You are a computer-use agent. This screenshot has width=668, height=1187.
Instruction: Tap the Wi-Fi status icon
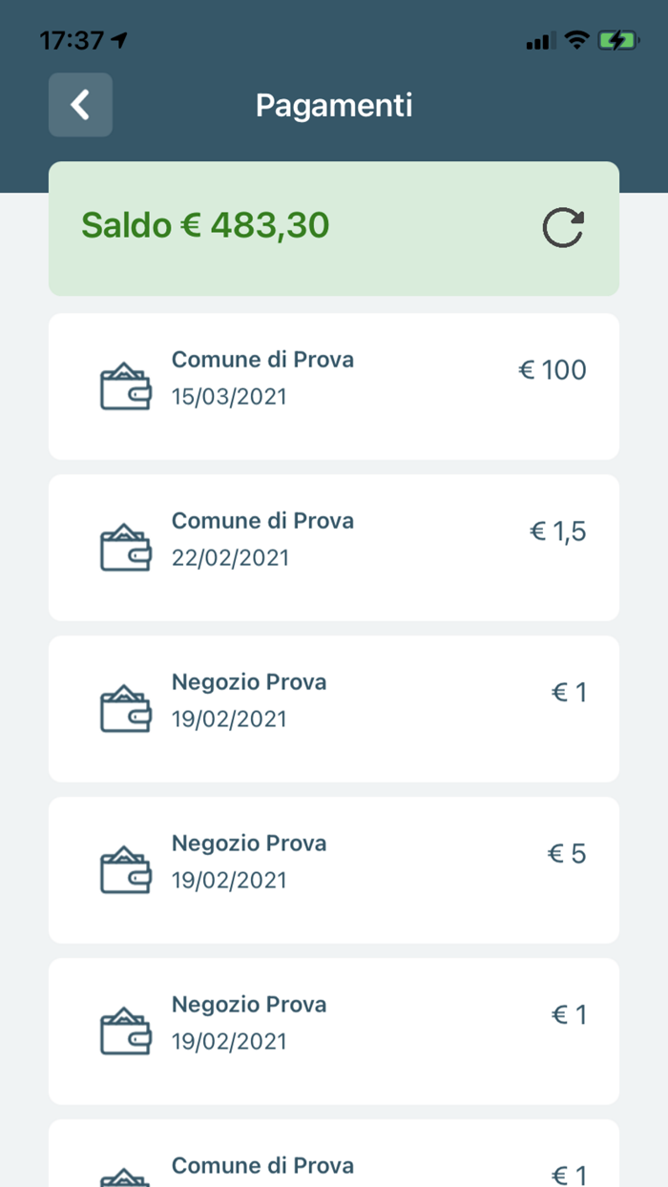click(576, 40)
